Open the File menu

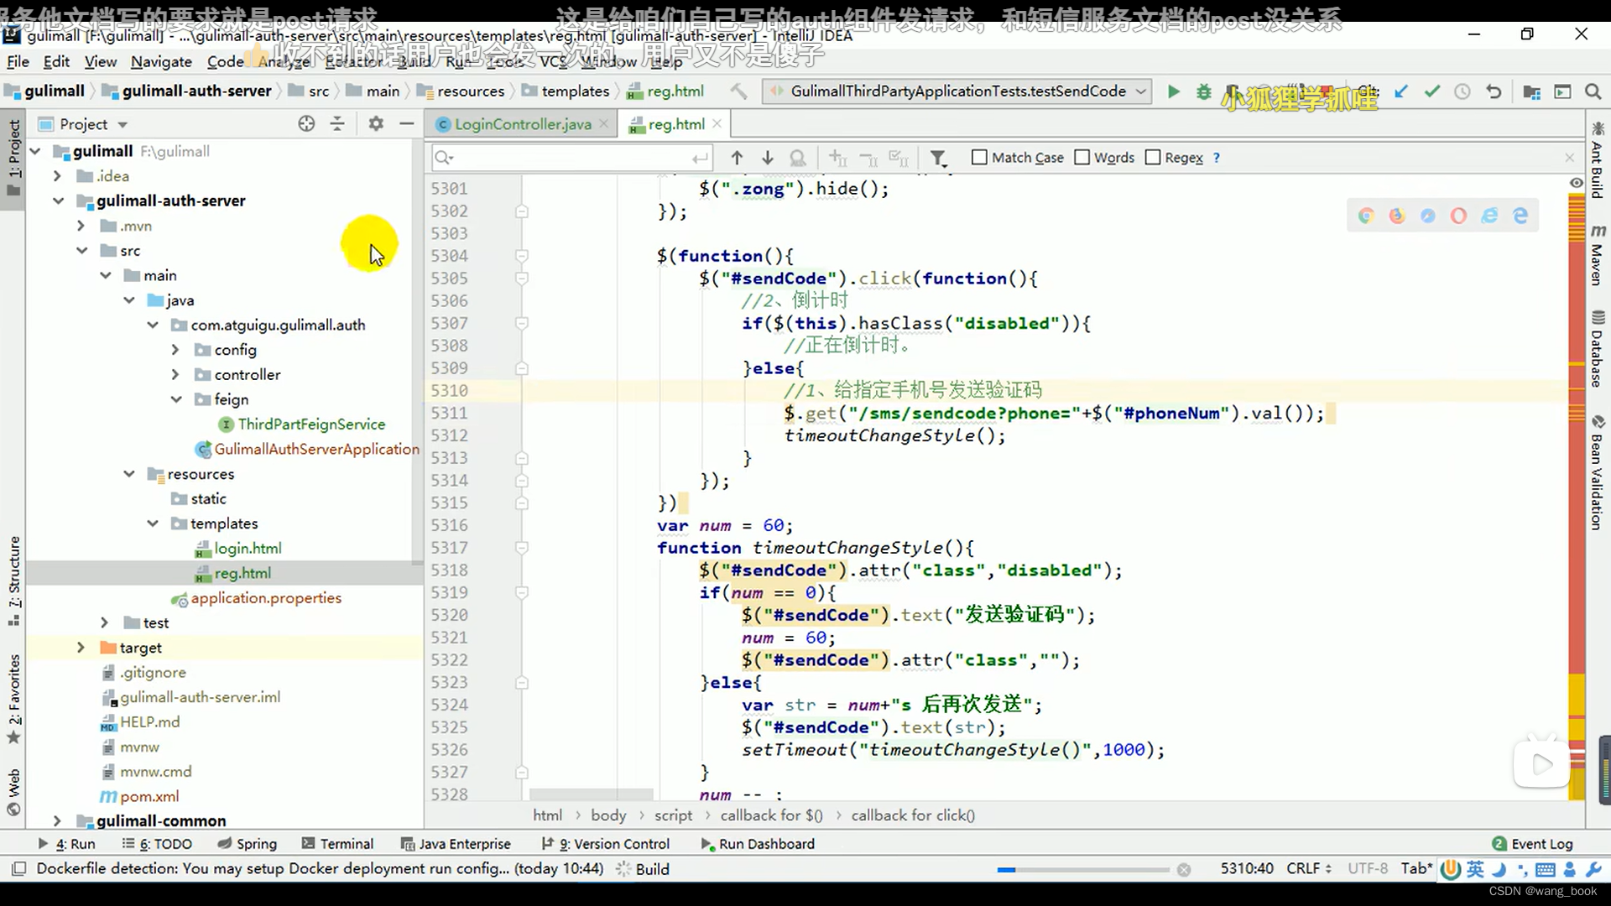(18, 62)
